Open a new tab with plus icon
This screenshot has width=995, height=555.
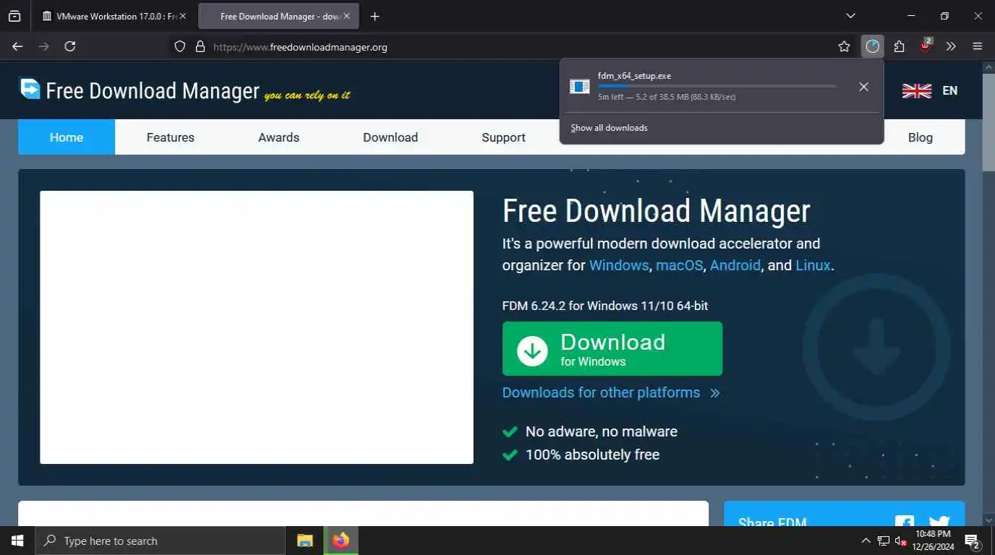(375, 16)
